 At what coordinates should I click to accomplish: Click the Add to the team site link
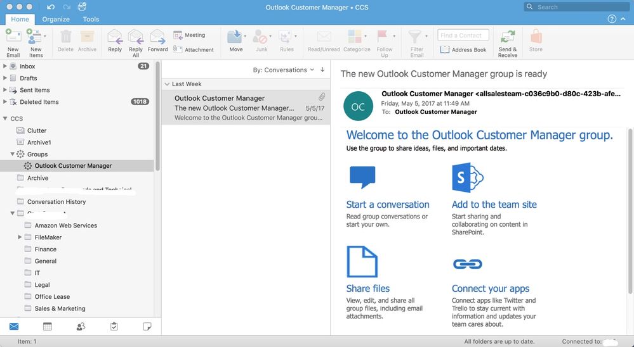pyautogui.click(x=494, y=205)
